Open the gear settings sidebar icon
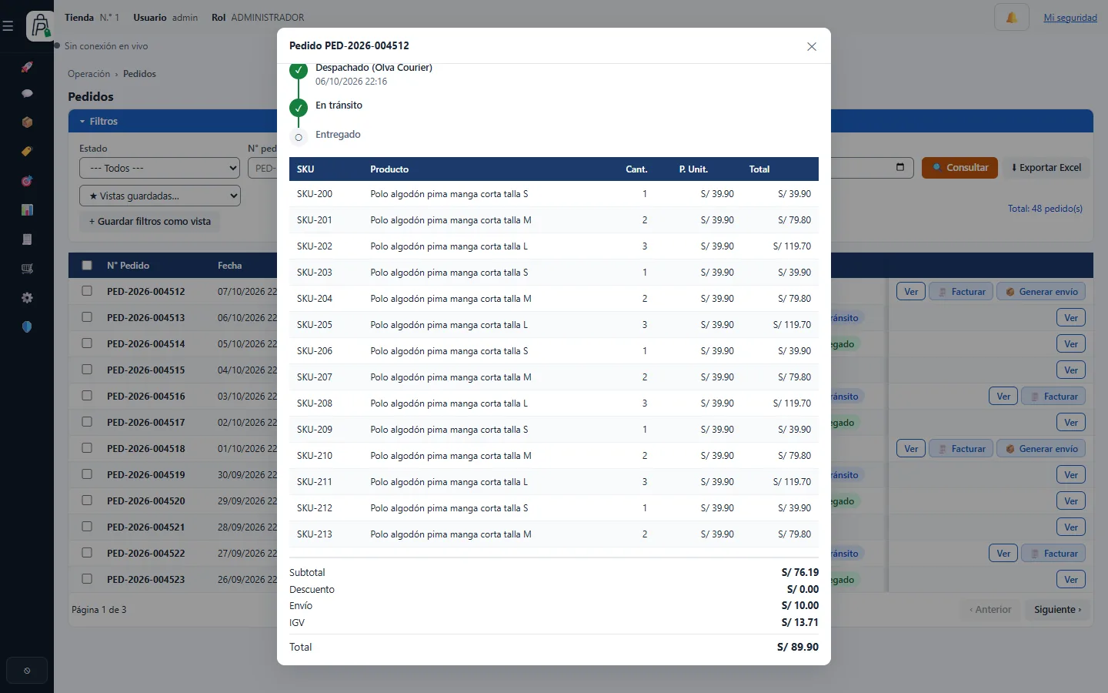 27,298
